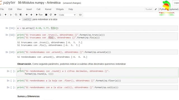Image resolution: width=179 pixels, height=100 pixels.
Task: Click the Sumas y Diferencias heading
Action: 29,96
